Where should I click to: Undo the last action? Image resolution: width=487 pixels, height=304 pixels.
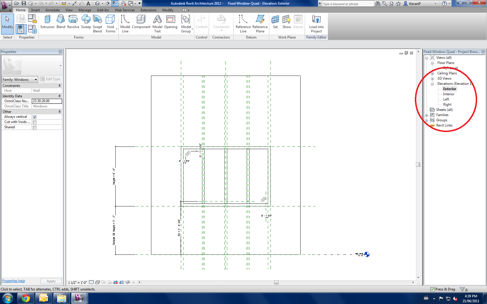pos(41,3)
